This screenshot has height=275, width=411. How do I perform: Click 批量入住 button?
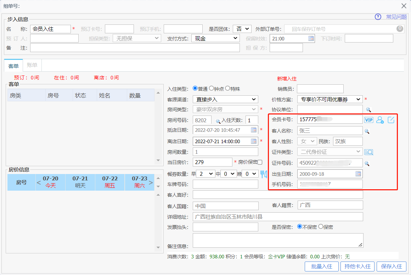tap(322, 266)
